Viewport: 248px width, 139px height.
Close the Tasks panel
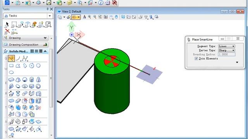click(52, 9)
